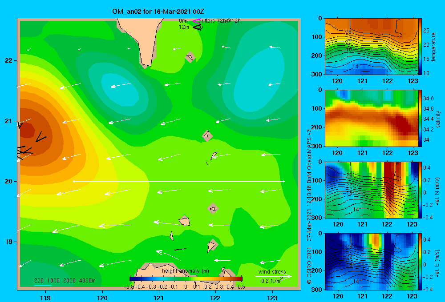445x302 pixels.
Task: Click the '26' isotherm label in temperature panel
Action: [348, 32]
